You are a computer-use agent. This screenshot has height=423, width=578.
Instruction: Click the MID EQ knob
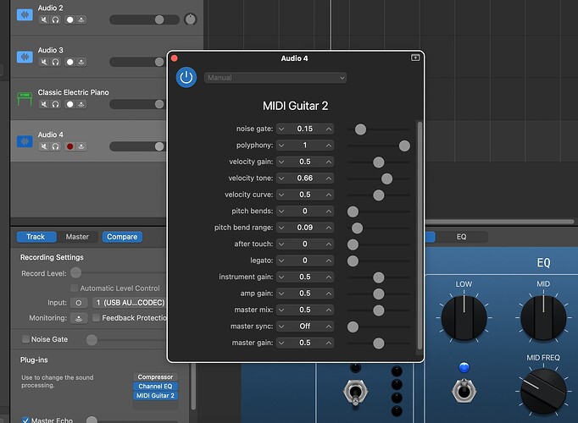(543, 317)
